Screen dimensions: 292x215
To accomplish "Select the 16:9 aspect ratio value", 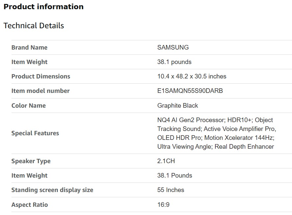I will click(x=163, y=205).
